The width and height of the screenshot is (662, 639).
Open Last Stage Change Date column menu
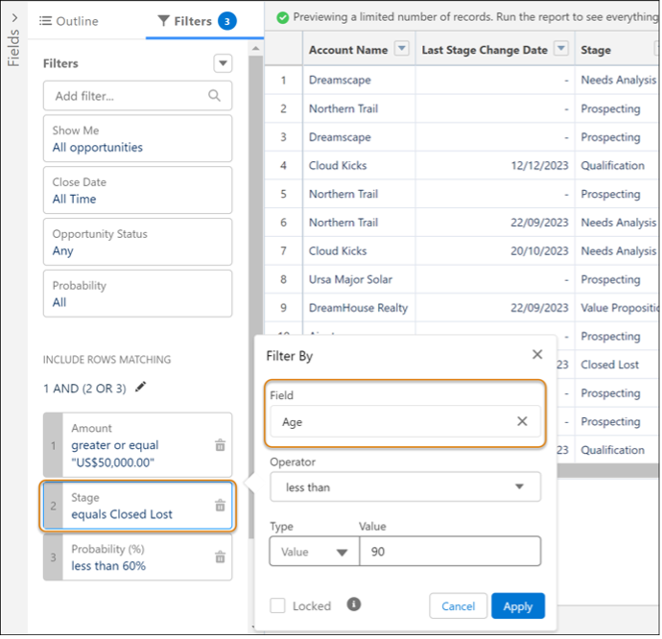click(x=561, y=50)
